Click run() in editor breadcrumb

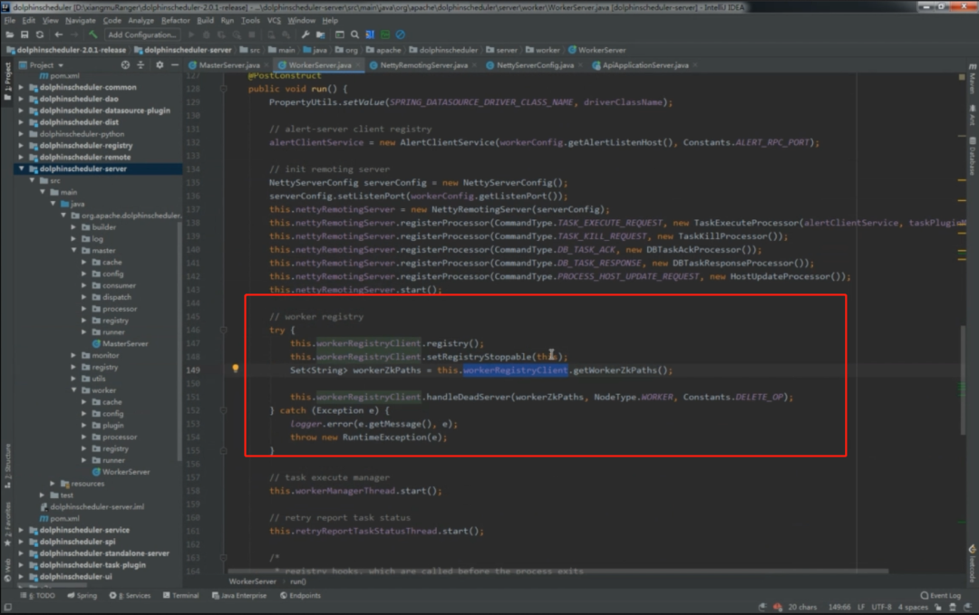coord(298,581)
